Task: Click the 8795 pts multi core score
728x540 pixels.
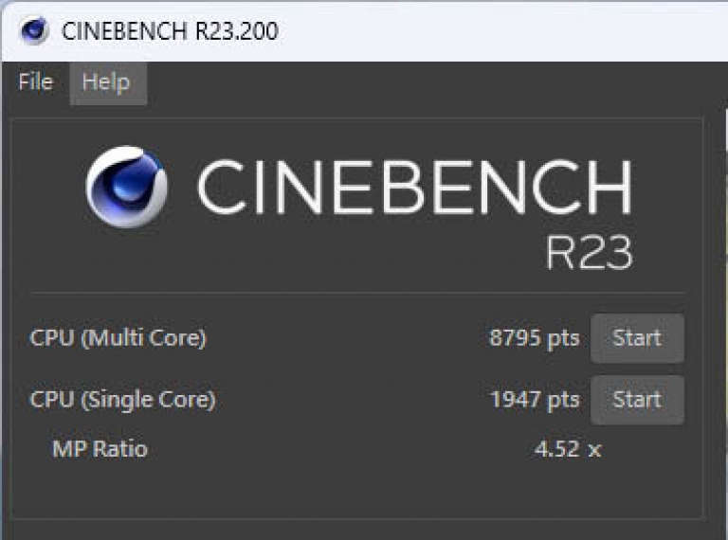Action: [535, 338]
